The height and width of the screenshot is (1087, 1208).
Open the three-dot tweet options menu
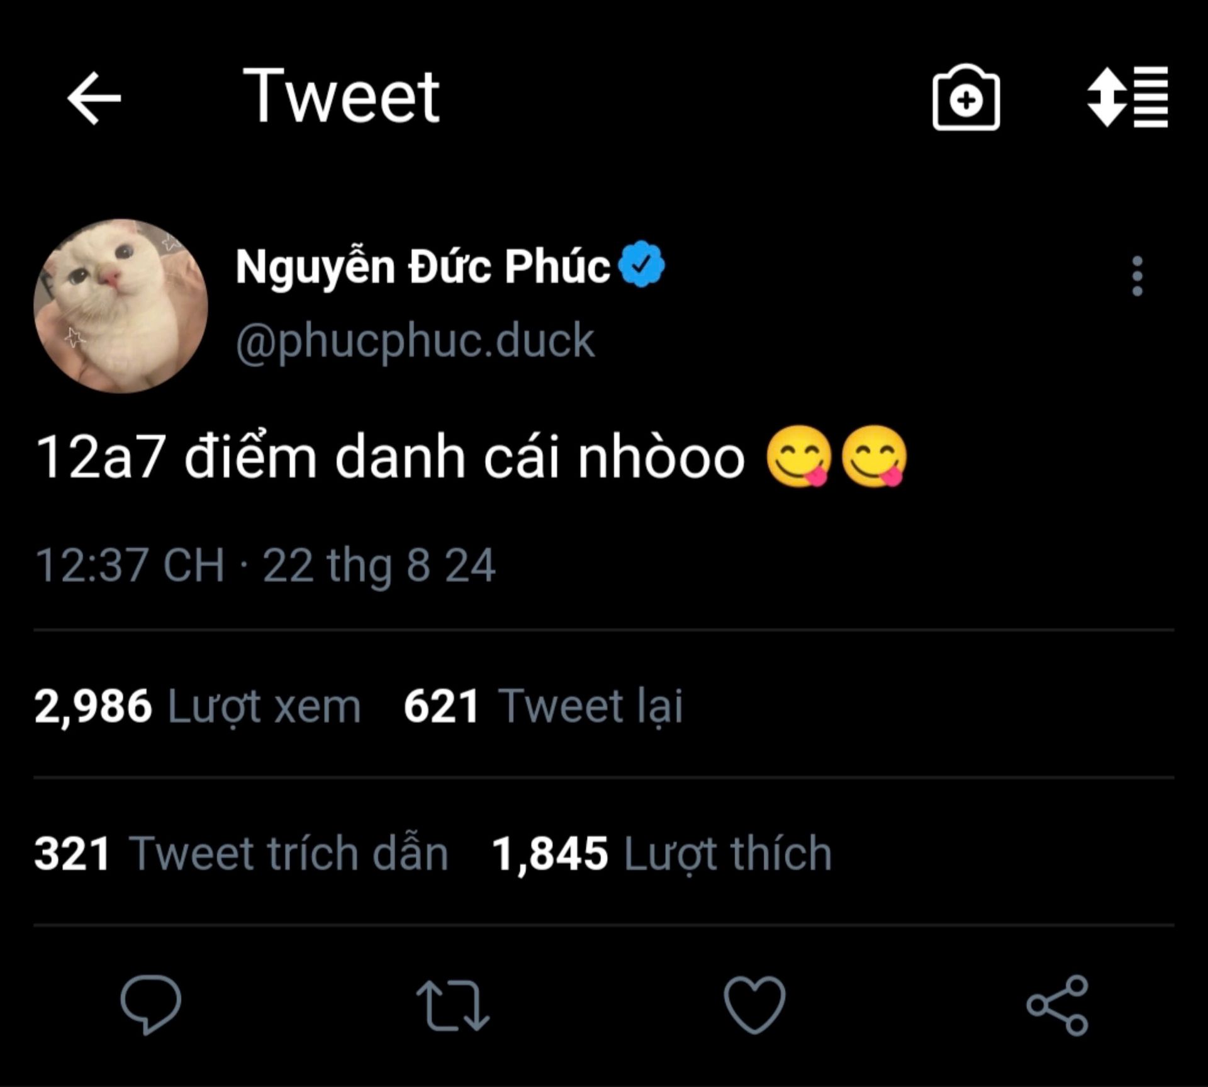tap(1137, 276)
